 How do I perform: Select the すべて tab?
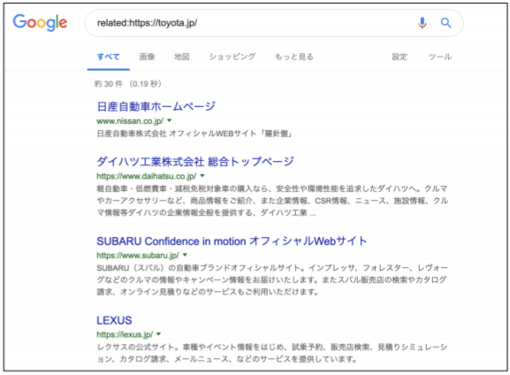pyautogui.click(x=109, y=57)
